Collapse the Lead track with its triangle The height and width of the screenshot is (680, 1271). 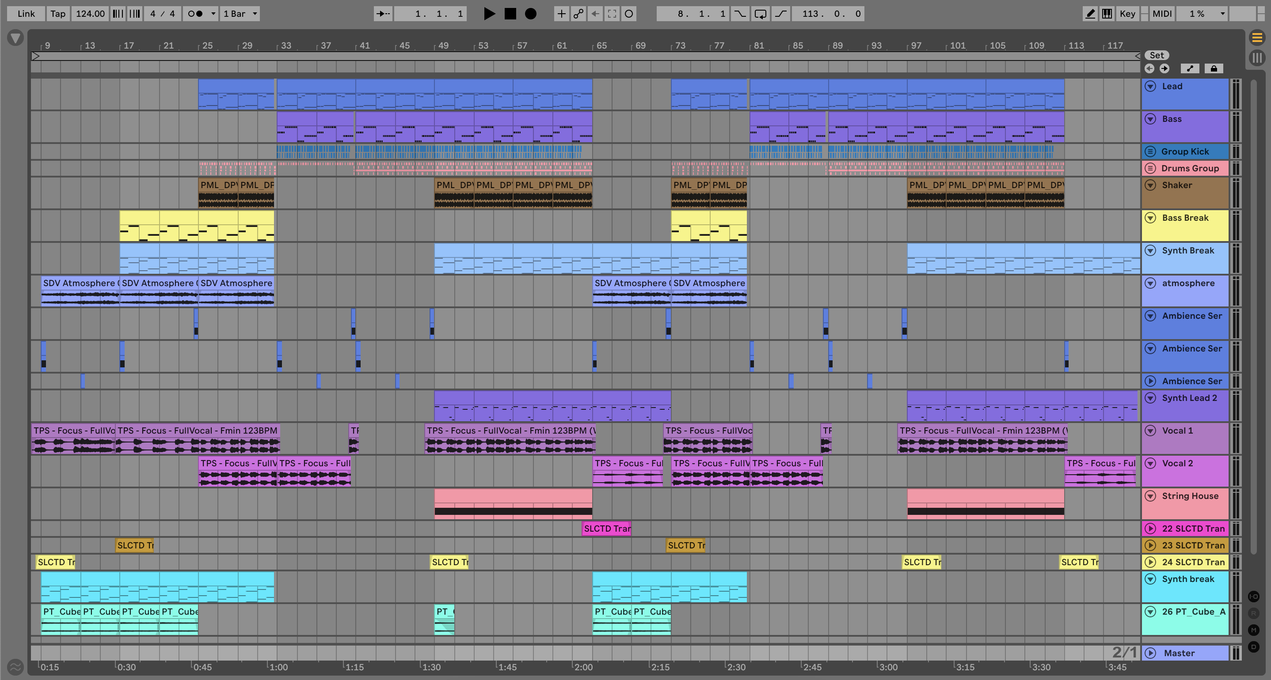(x=1150, y=86)
